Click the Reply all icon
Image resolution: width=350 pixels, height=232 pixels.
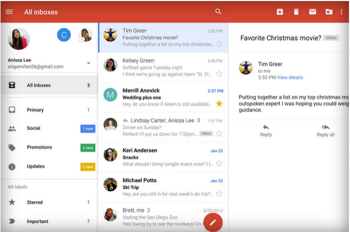coord(326,127)
